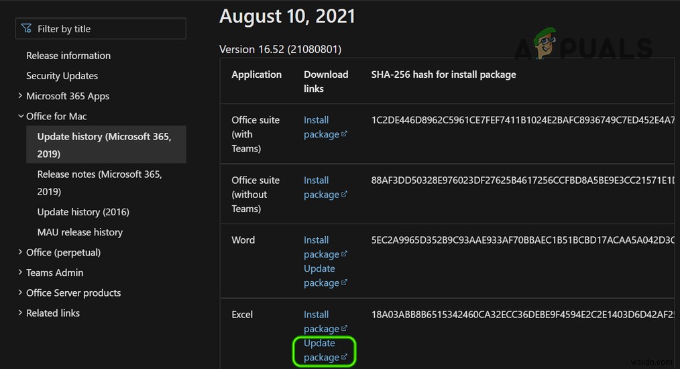Download the Excel Update package

(321, 350)
